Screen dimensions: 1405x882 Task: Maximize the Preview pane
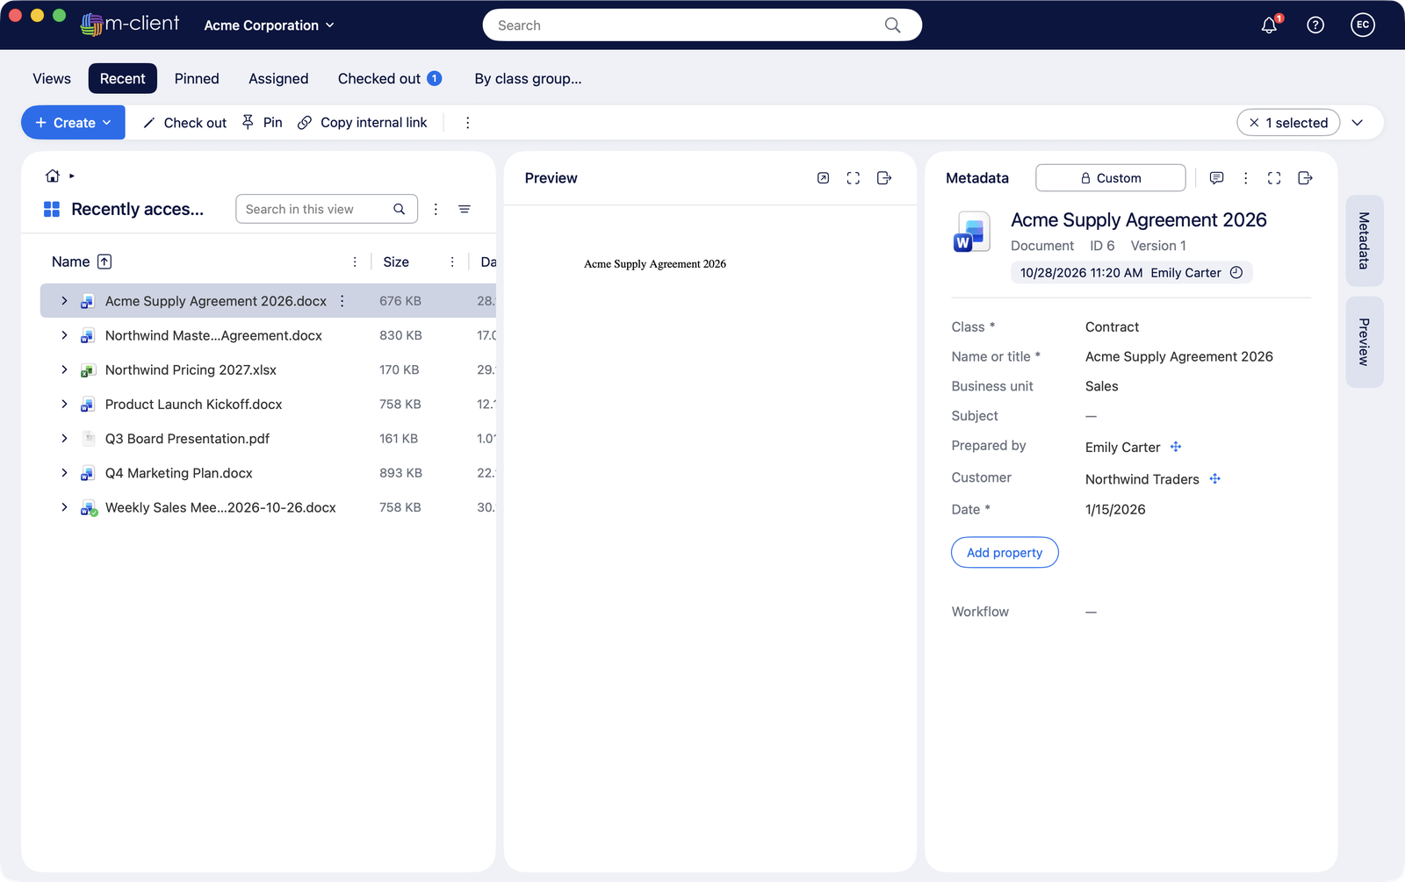tap(854, 178)
